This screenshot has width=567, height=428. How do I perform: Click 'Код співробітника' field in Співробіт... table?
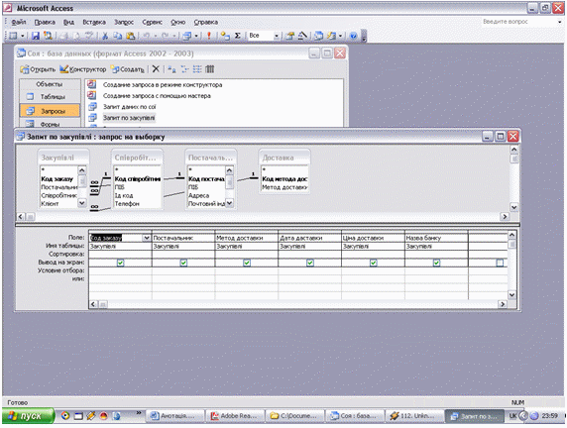(138, 178)
